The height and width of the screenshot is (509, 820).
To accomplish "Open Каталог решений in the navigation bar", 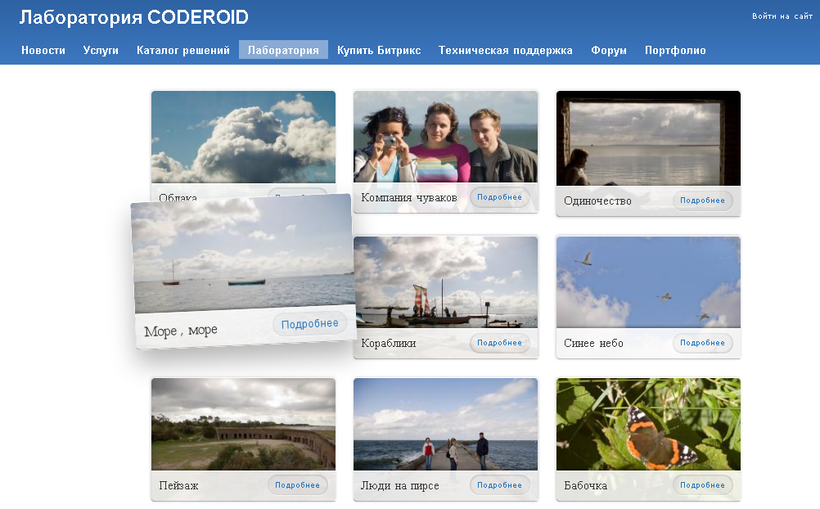I will (183, 50).
